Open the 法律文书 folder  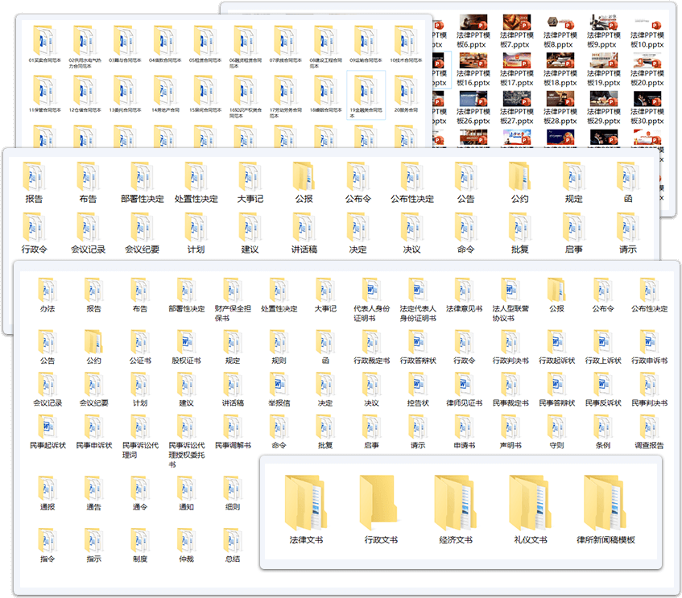[x=306, y=503]
